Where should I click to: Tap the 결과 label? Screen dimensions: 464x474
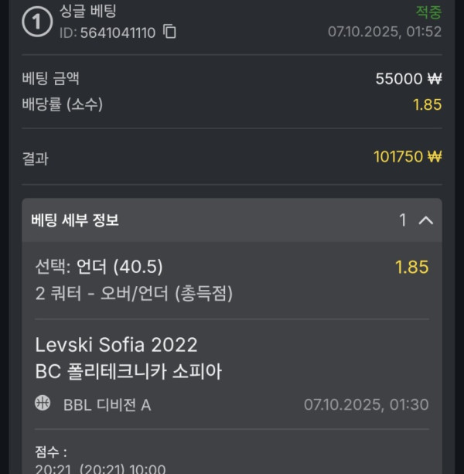[x=36, y=158]
